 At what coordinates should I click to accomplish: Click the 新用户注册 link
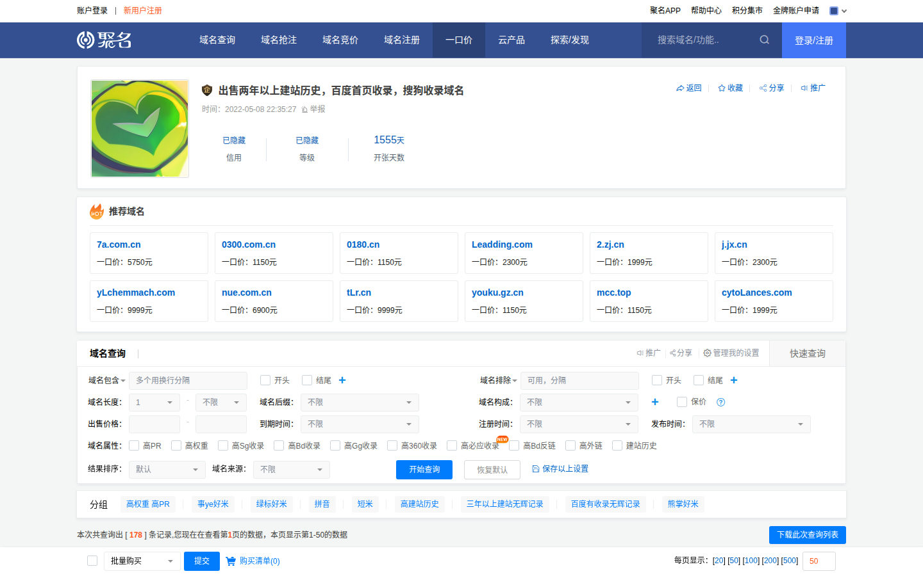[x=142, y=11]
